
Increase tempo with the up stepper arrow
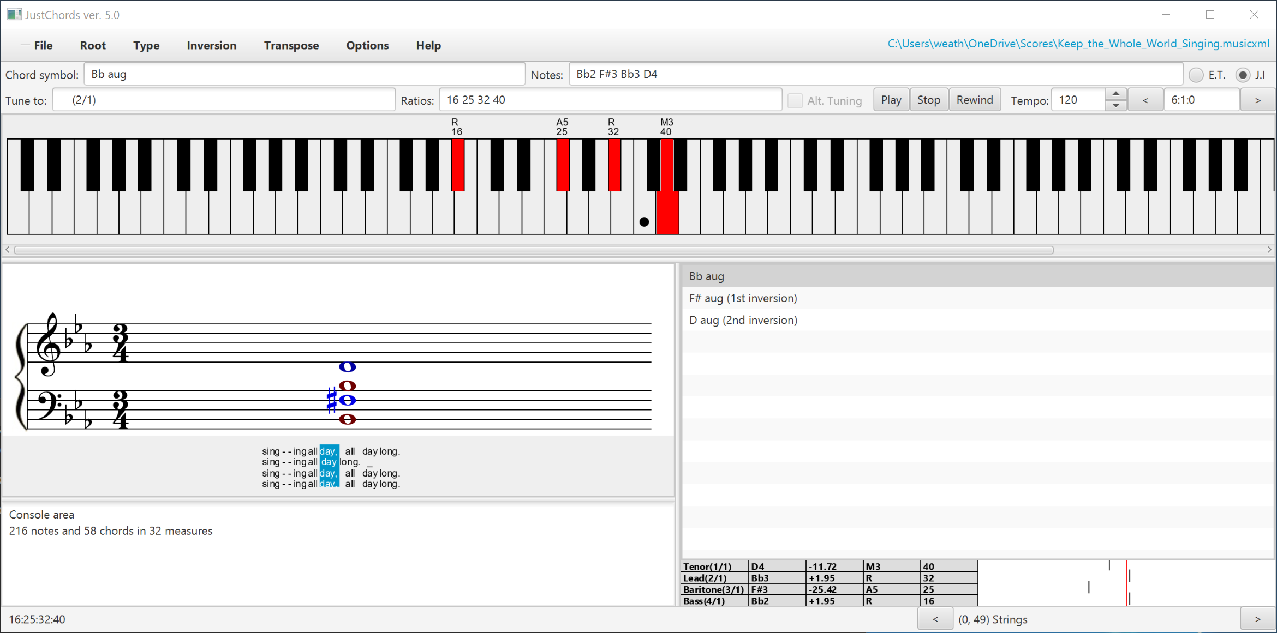[1116, 94]
